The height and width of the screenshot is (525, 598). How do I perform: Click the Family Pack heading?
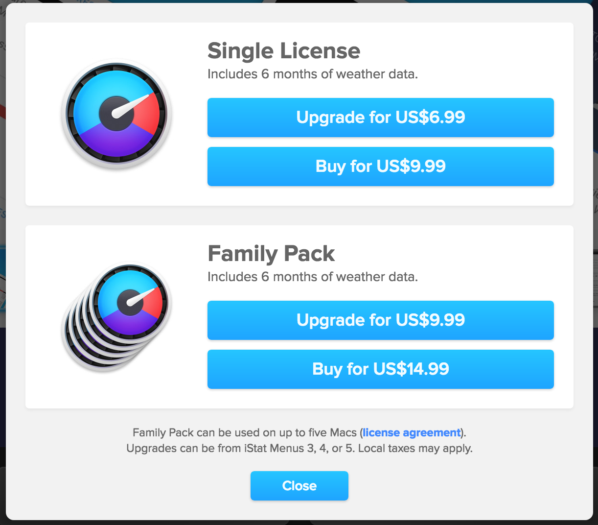point(271,254)
